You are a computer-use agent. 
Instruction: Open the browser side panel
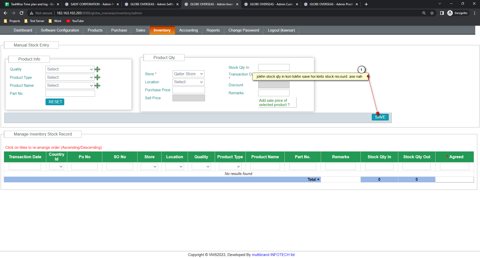tap(442, 13)
